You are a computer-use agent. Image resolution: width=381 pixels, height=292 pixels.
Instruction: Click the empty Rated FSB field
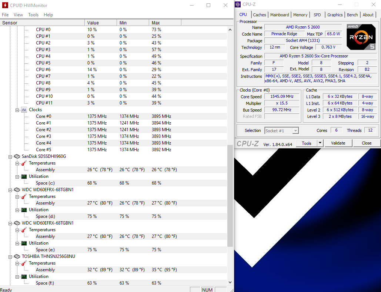(x=282, y=116)
